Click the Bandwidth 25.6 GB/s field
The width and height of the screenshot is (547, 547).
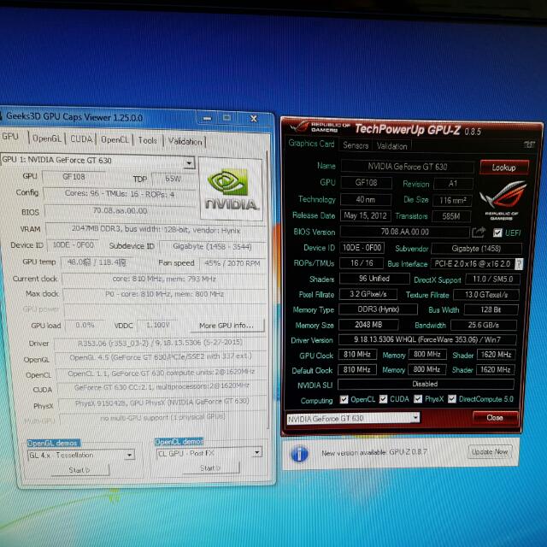click(483, 325)
